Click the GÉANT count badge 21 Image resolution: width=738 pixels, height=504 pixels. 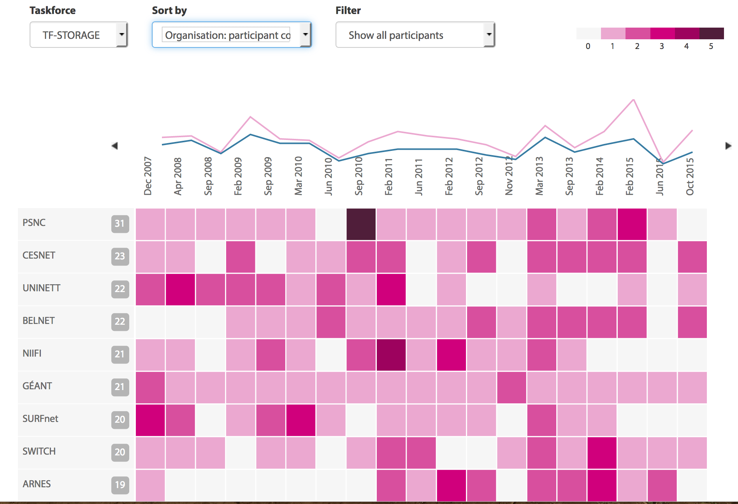click(120, 387)
